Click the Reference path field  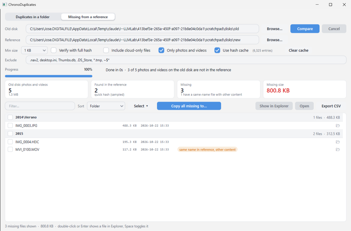pos(142,40)
